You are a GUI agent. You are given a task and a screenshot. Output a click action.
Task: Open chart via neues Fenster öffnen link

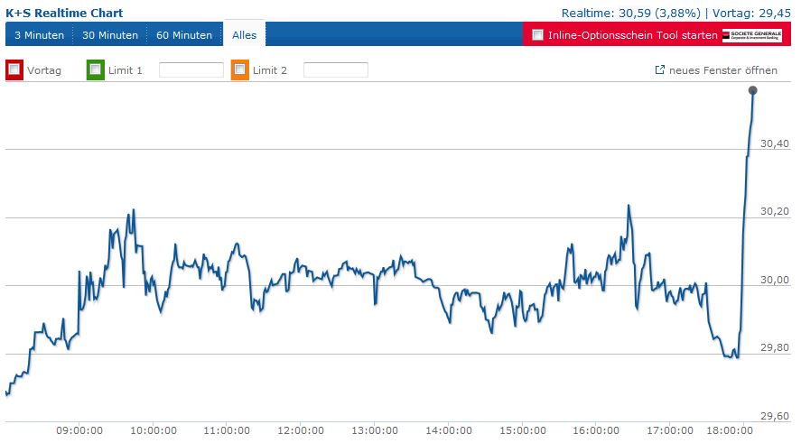pyautogui.click(x=722, y=70)
